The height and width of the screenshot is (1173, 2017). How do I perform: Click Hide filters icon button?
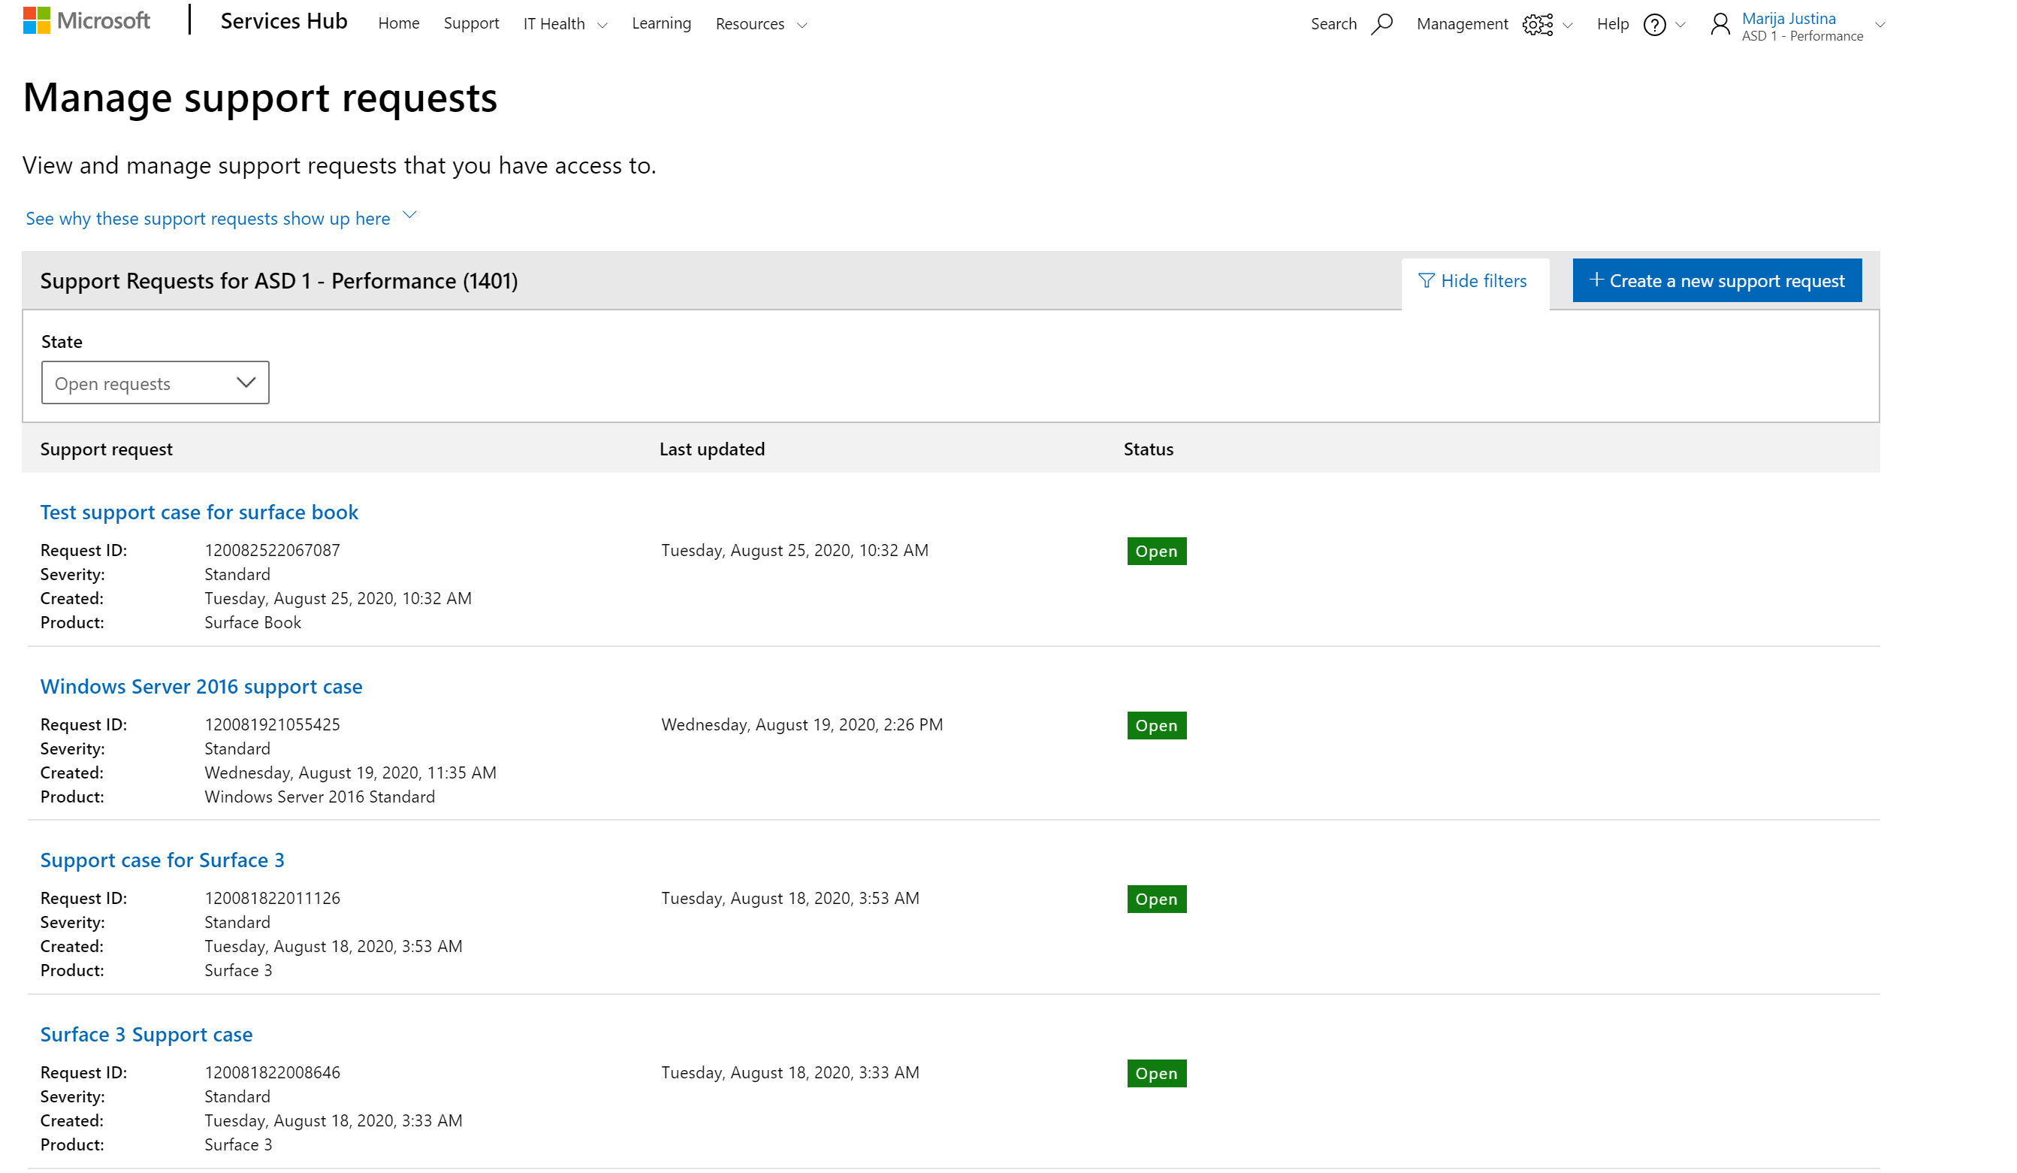pos(1427,280)
